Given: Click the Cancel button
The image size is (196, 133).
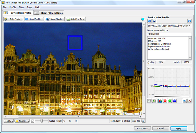Looking at the screenshot, I should [x=161, y=128].
